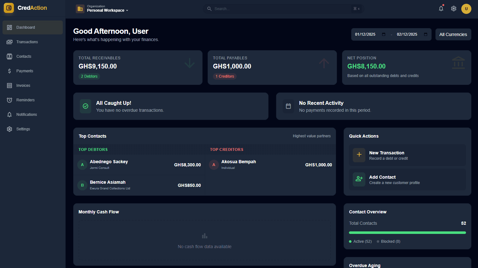
Task: Click Add Contact quick action
Action: [x=407, y=179]
